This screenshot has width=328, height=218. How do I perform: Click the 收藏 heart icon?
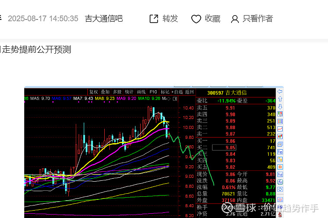(x=196, y=19)
